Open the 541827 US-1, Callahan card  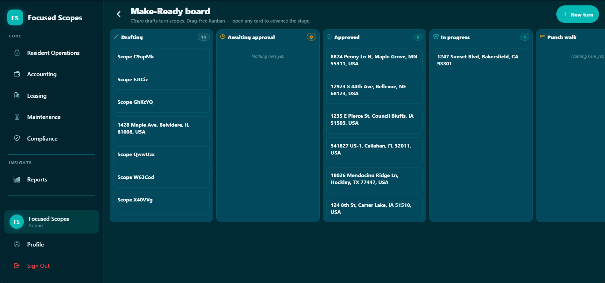pos(374,150)
